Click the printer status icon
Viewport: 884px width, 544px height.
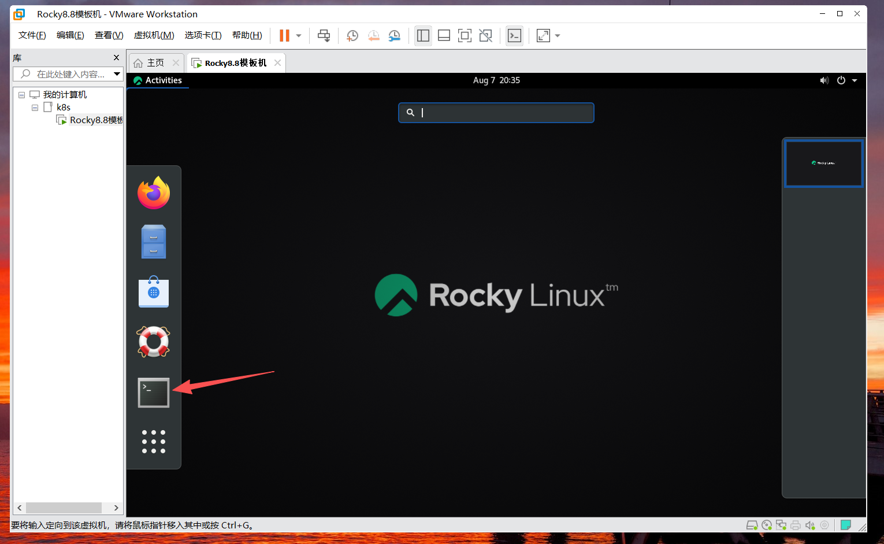click(x=796, y=526)
